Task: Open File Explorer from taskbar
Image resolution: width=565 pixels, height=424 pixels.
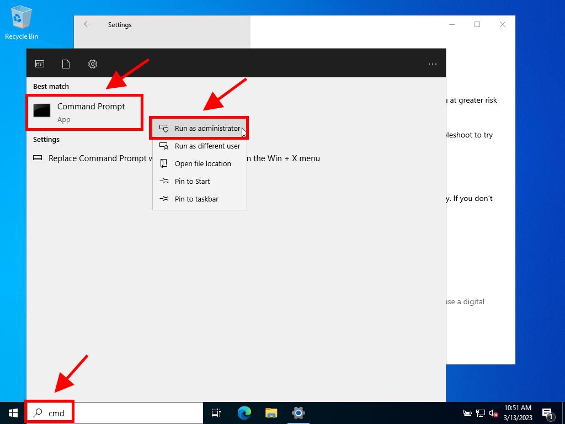Action: coord(271,413)
